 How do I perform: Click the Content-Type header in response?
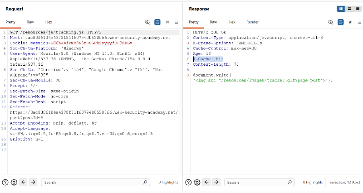258,38
